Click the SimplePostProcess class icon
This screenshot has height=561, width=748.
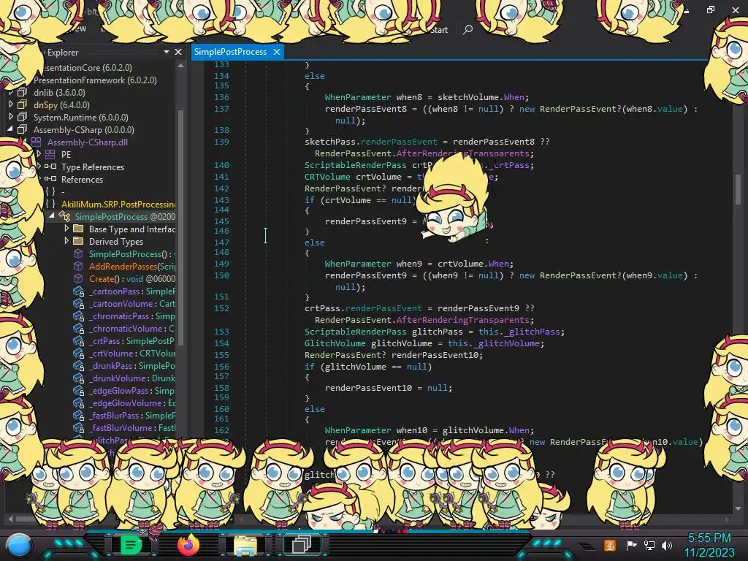click(x=64, y=216)
